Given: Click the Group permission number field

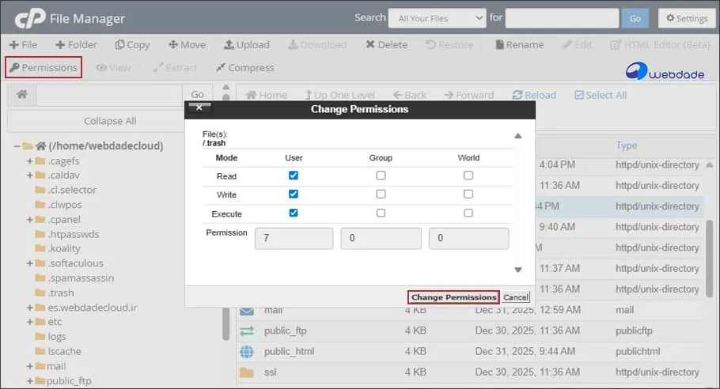Looking at the screenshot, I should 381,238.
